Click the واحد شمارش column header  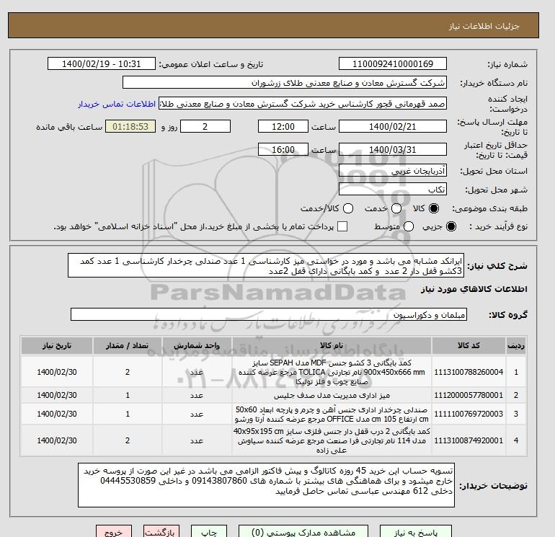click(197, 345)
